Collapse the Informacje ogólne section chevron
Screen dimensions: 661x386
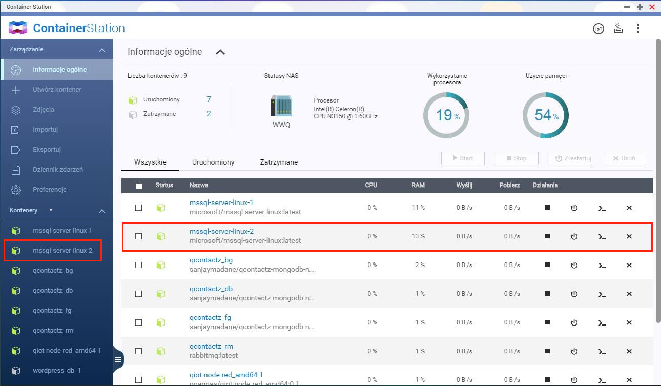pyautogui.click(x=220, y=52)
